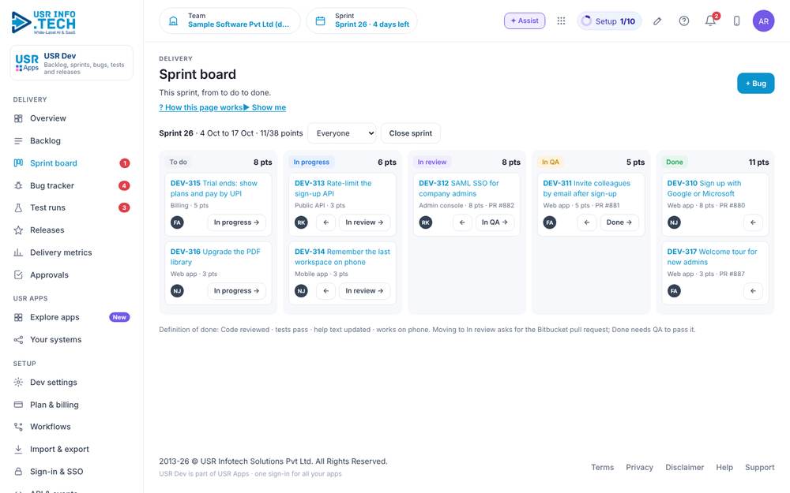The image size is (790, 493).
Task: Click the Support footer link
Action: click(x=760, y=467)
